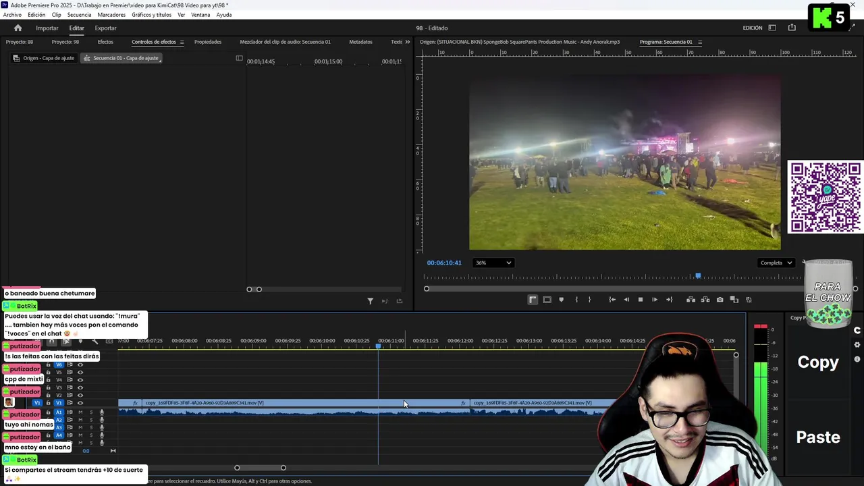
Task: Stop playback in the Program monitor
Action: pos(641,300)
